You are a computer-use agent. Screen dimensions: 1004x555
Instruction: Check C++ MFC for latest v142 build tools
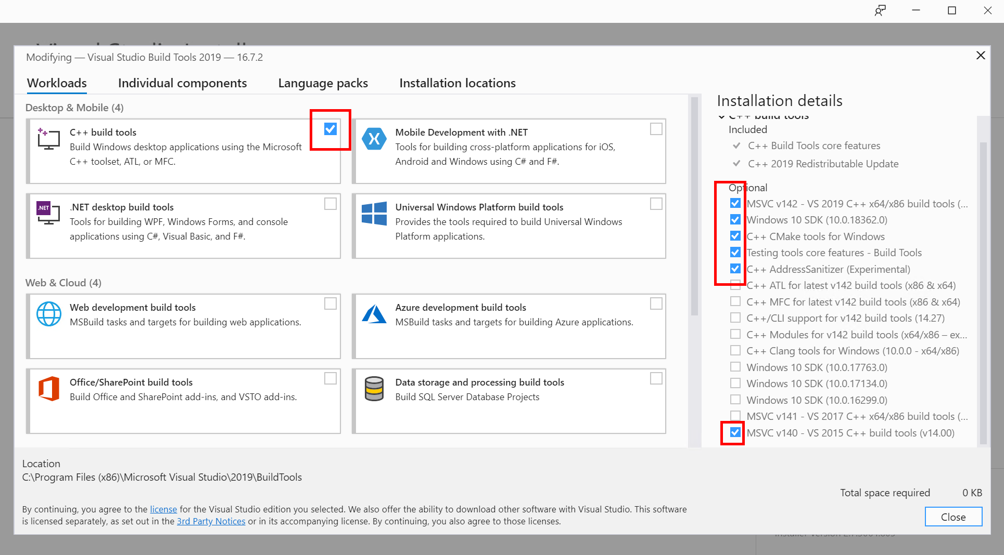pos(735,301)
